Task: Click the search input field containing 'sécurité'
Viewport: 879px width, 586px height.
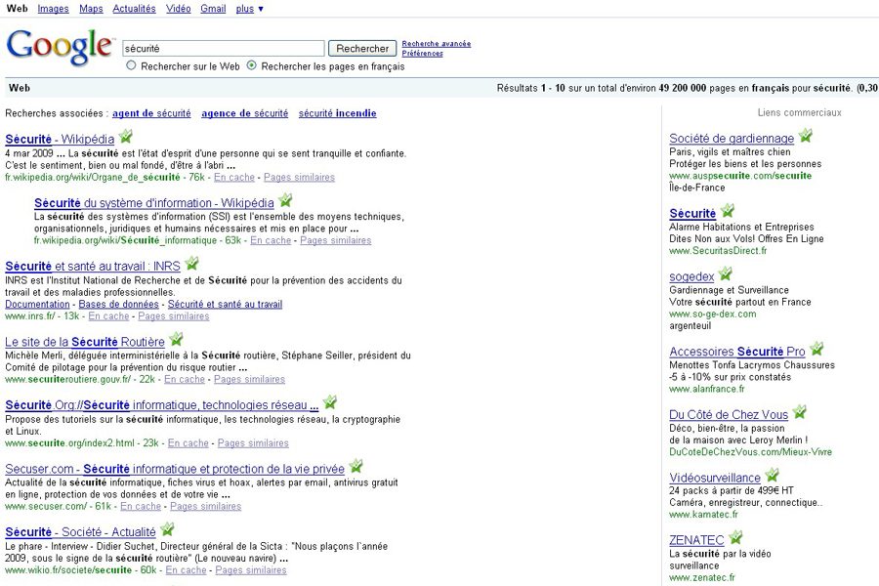Action: pyautogui.click(x=224, y=48)
